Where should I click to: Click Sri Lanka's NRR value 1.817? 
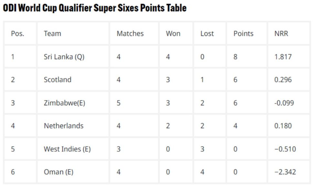(283, 57)
